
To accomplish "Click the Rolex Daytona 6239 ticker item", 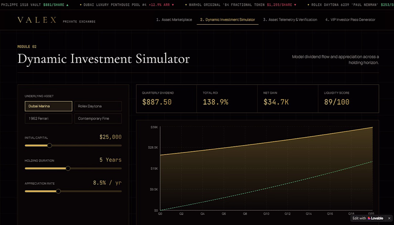I will 351,5.
